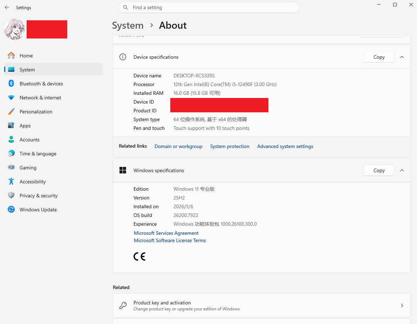Open Product key and activation chevron
Image resolution: width=417 pixels, height=324 pixels.
402,305
